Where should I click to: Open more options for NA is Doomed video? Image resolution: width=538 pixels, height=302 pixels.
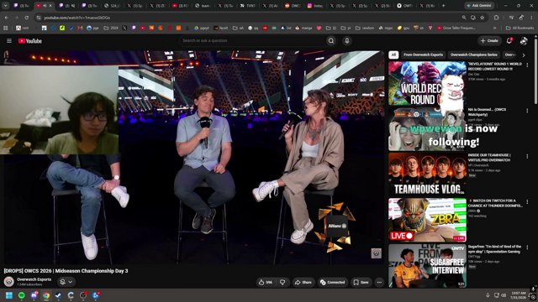click(527, 111)
